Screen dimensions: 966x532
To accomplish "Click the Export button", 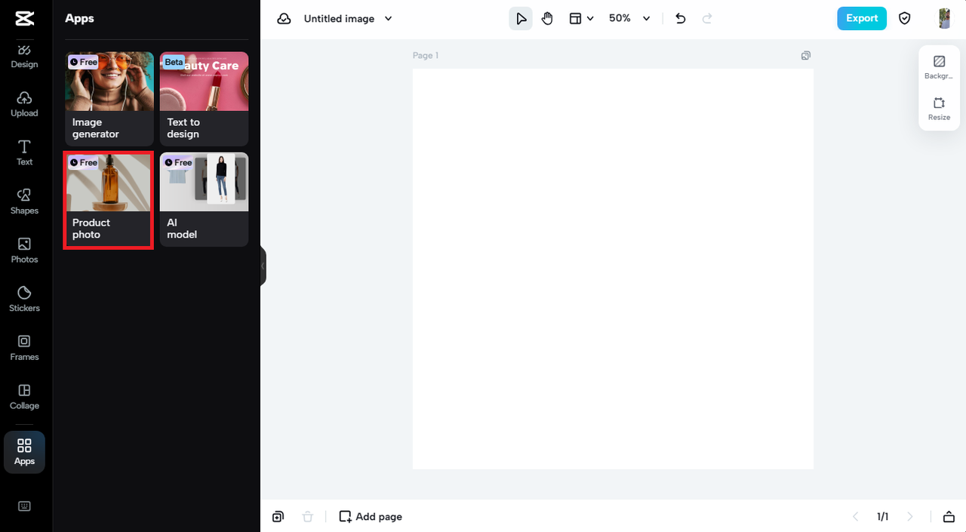I will (x=862, y=18).
